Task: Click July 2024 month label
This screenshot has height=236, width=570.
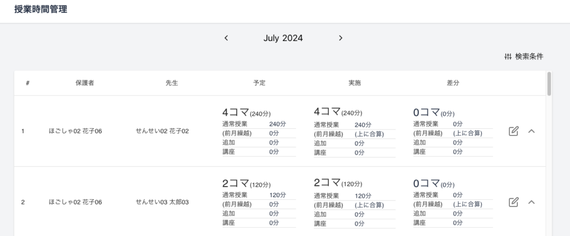Action: pyautogui.click(x=283, y=38)
